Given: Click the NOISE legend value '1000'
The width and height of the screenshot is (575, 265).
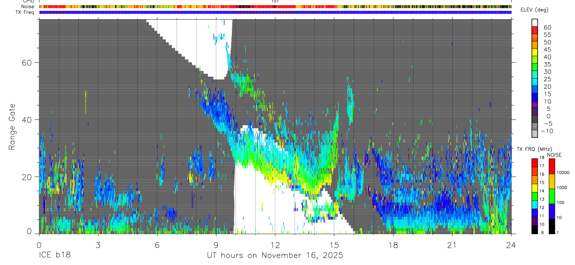Looking at the screenshot, I should (562, 187).
